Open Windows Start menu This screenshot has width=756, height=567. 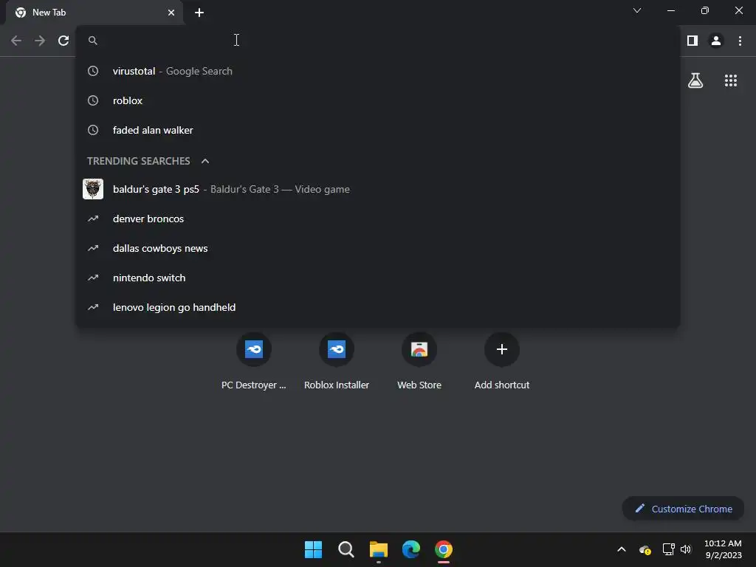[x=313, y=549]
